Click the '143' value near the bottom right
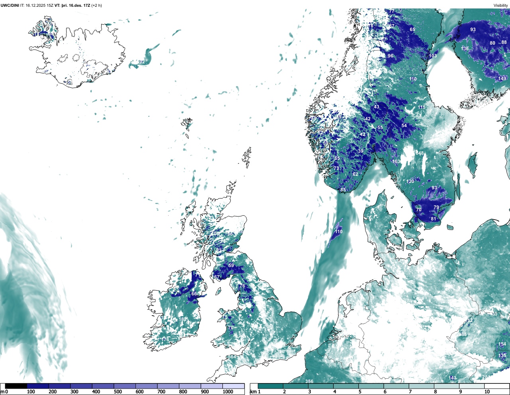This screenshot has height=395, width=510. coord(452,378)
